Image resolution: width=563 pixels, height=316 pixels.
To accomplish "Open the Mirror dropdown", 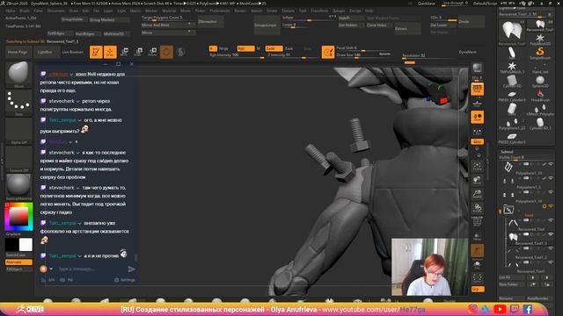I will click(168, 32).
